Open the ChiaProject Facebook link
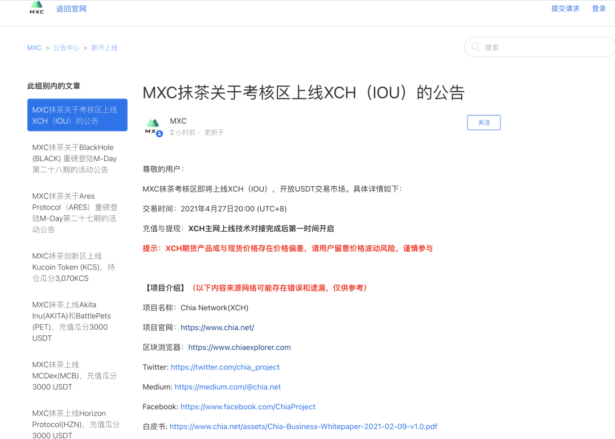The width and height of the screenshot is (615, 439). (248, 407)
